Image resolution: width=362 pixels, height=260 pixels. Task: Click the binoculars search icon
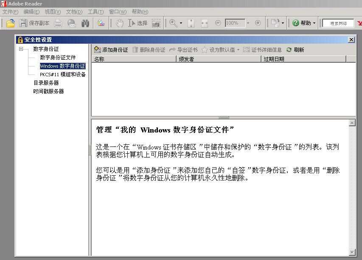click(x=85, y=23)
